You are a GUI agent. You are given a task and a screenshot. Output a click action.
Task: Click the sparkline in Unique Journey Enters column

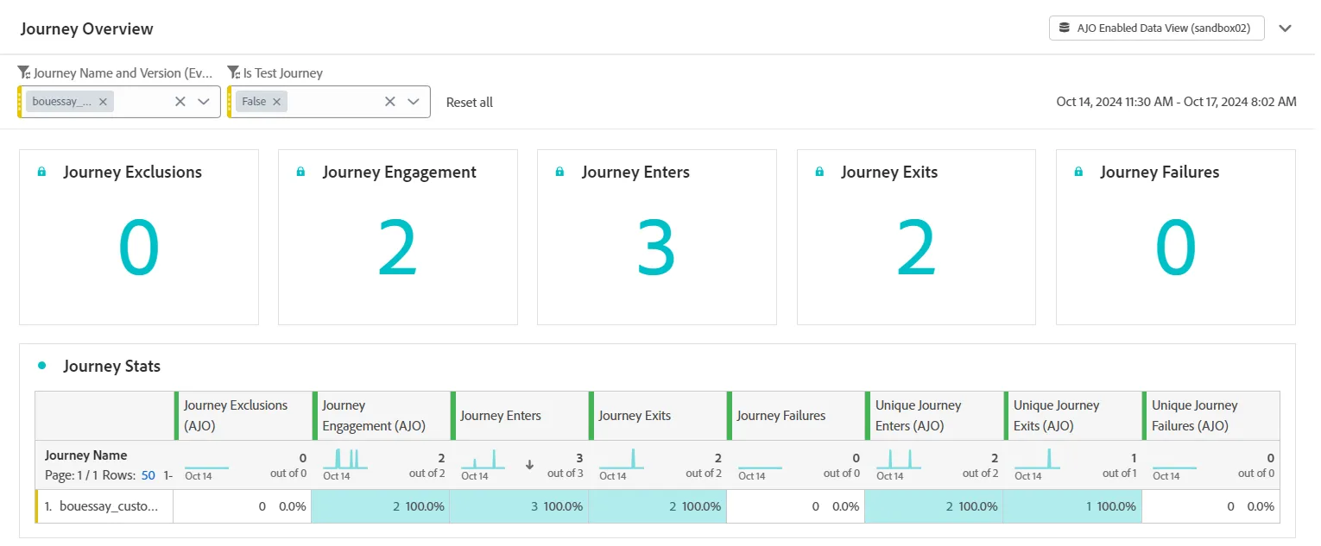(x=898, y=459)
